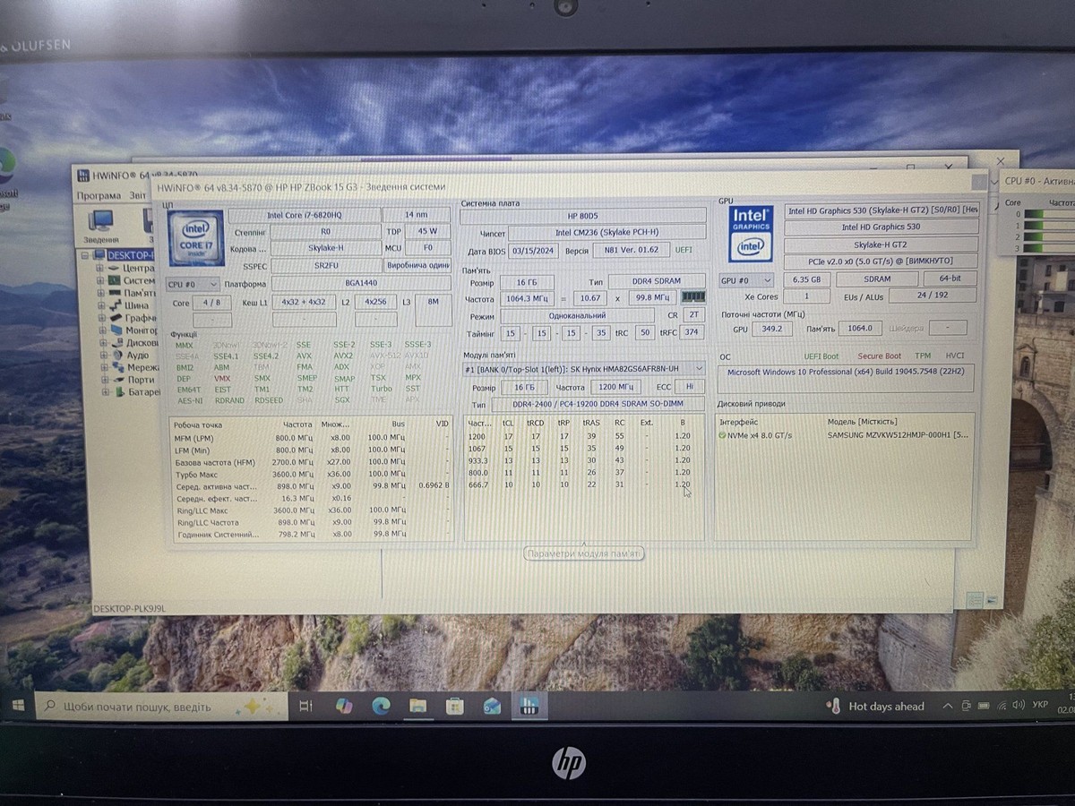Click the Hot days ahead weather widget
This screenshot has width=1075, height=806.
click(875, 707)
